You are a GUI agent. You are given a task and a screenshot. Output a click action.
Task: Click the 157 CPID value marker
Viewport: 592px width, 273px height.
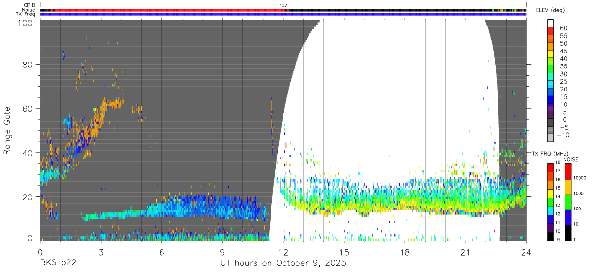click(283, 5)
